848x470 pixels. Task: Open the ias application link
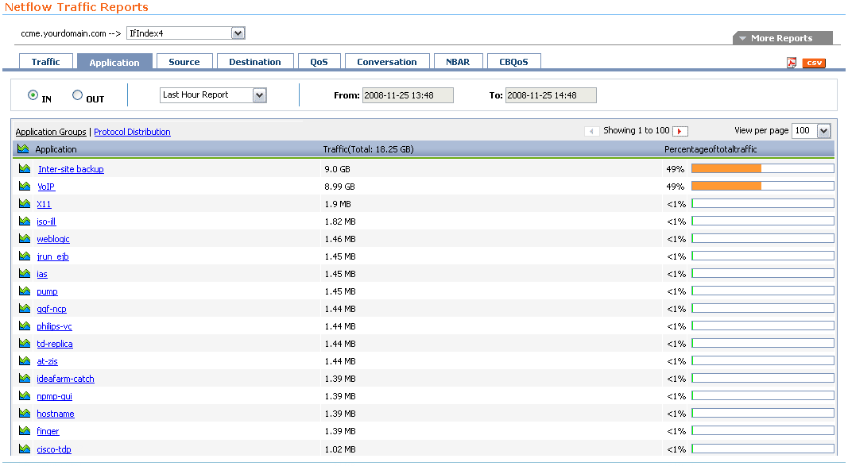(x=42, y=274)
